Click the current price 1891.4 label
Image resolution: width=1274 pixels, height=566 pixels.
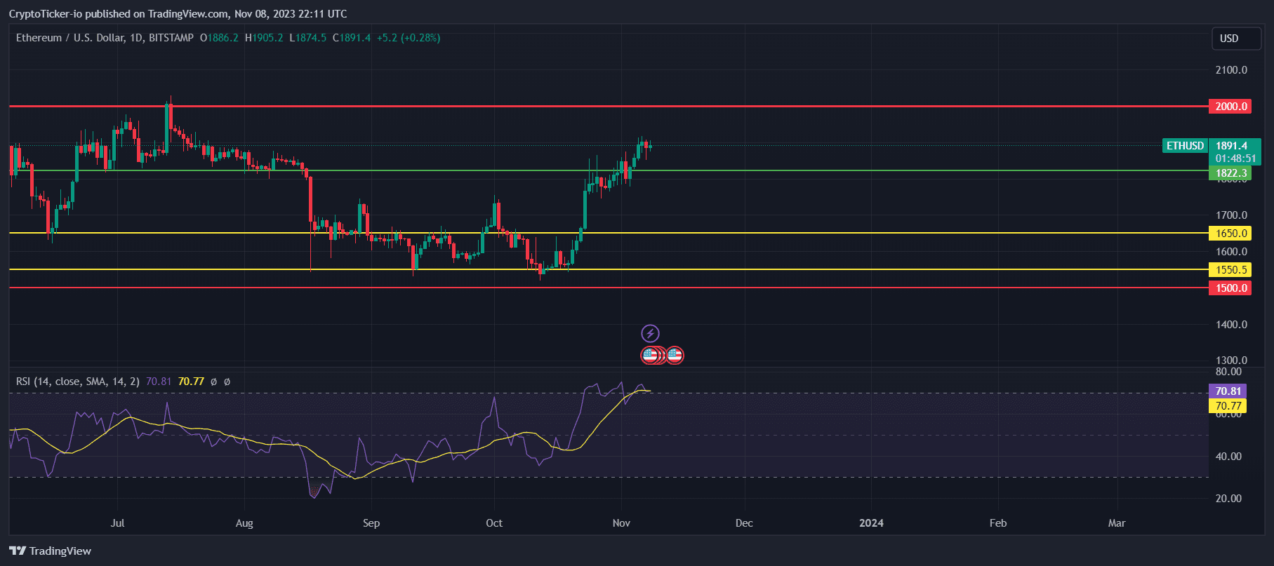(x=1233, y=146)
